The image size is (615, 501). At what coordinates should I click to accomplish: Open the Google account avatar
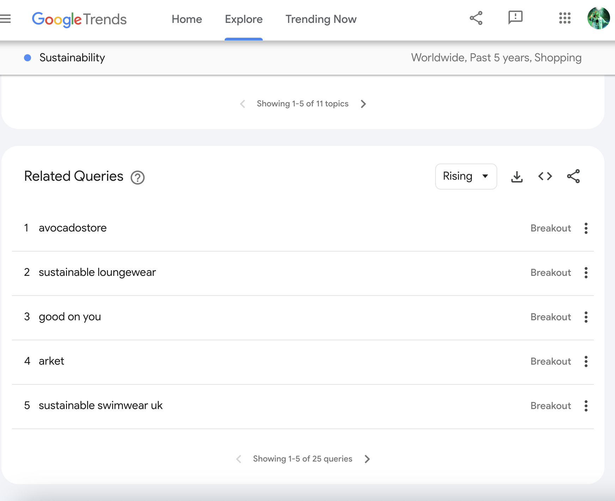tap(598, 18)
